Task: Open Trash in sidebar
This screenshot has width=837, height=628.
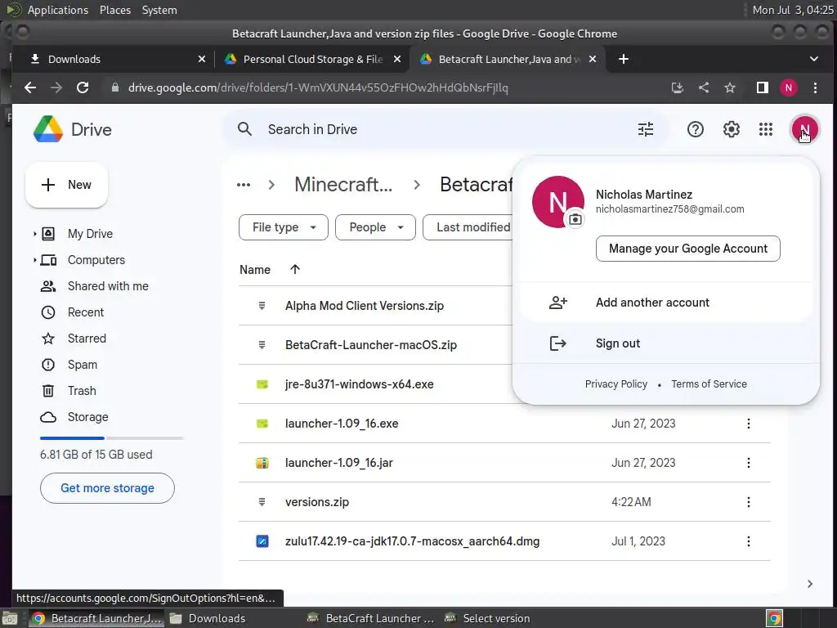Action: click(82, 391)
